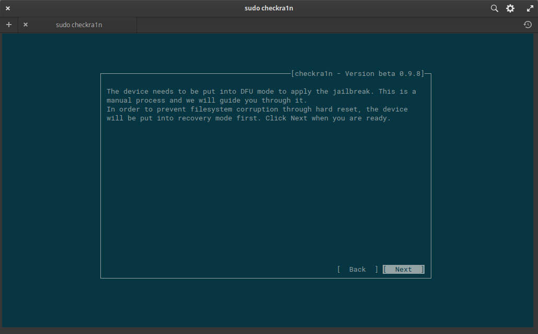The width and height of the screenshot is (538, 334).
Task: Open the closed tabs history icon
Action: click(x=528, y=25)
